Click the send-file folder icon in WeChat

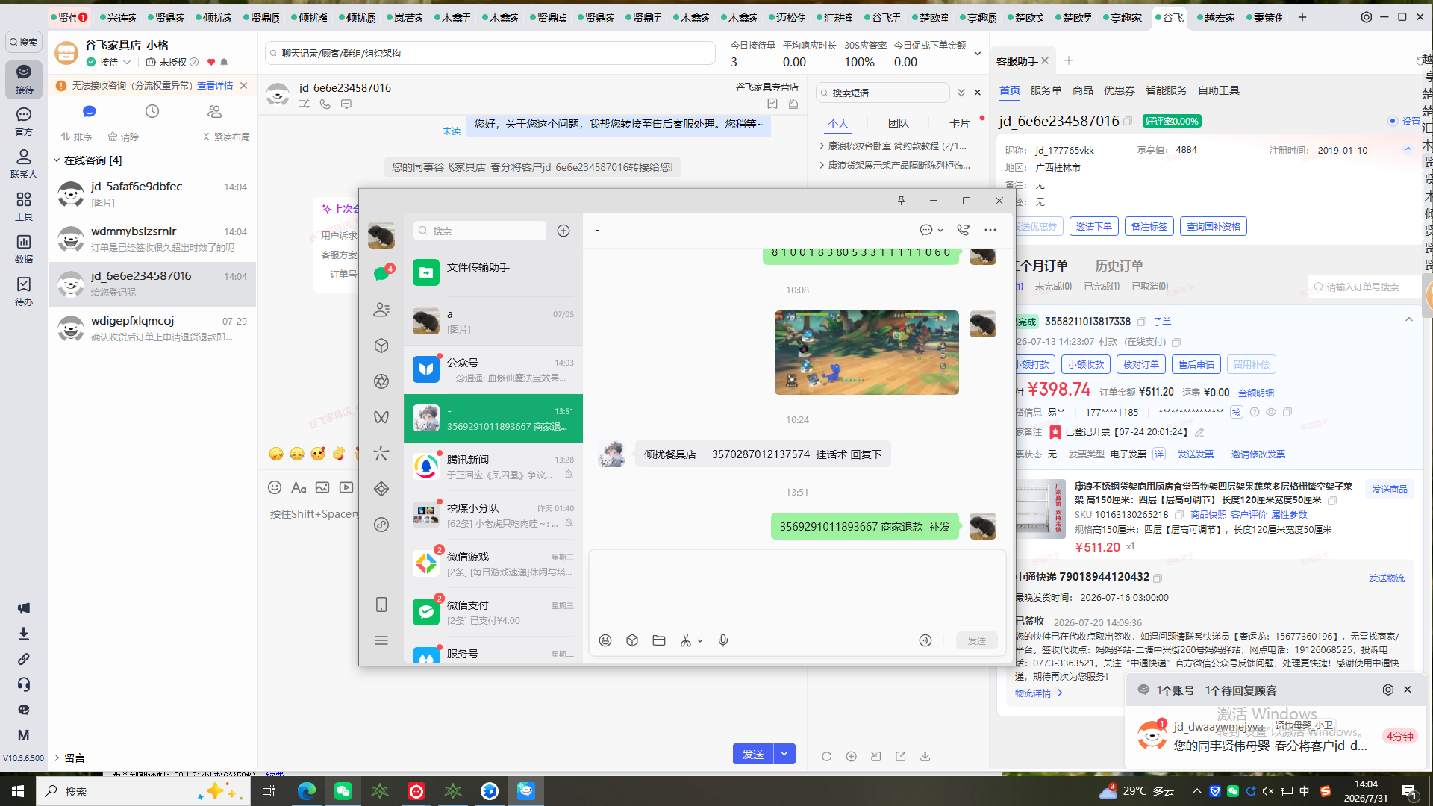[659, 640]
